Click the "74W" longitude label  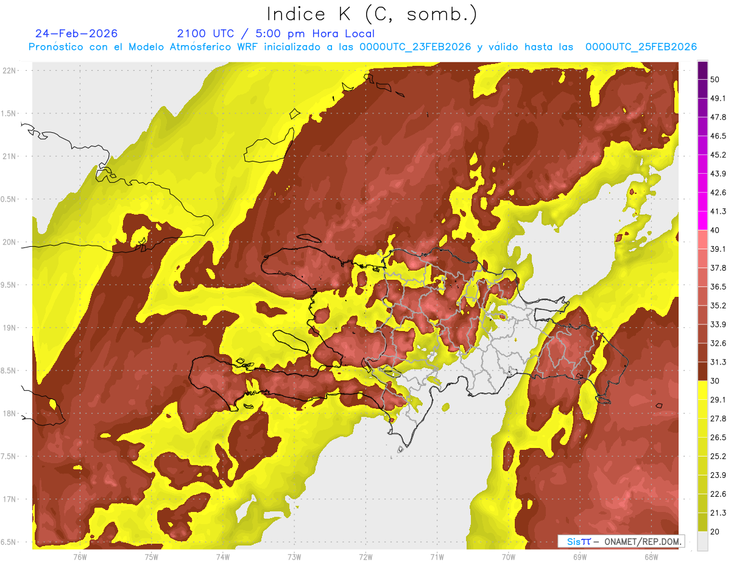(x=223, y=556)
